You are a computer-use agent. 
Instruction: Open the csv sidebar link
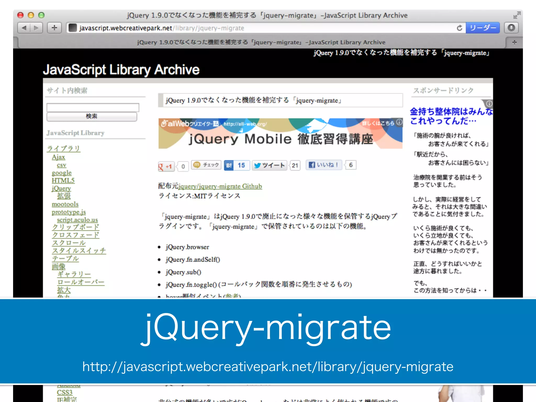tap(62, 165)
